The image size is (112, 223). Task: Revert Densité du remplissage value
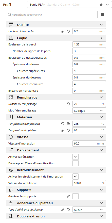tap(68, 104)
